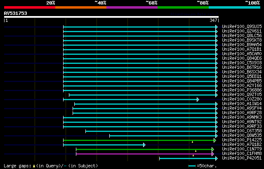Click the "Large gaps:" legend text
This screenshot has width=264, height=169.
coord(17,166)
